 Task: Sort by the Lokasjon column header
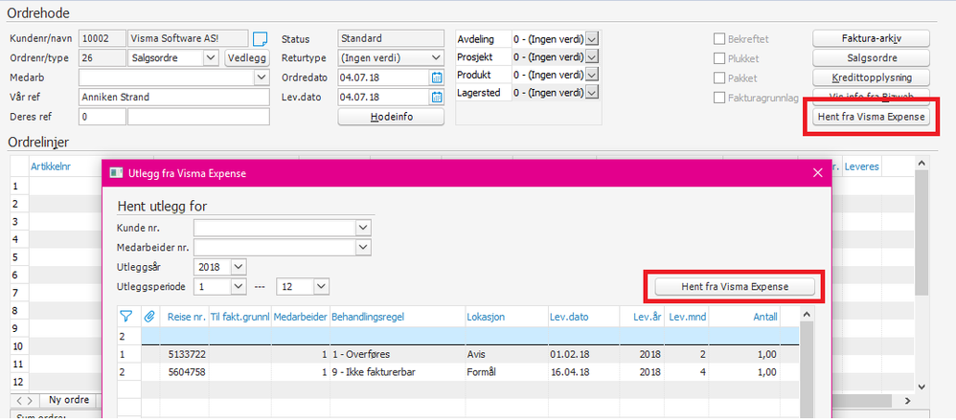(x=506, y=317)
